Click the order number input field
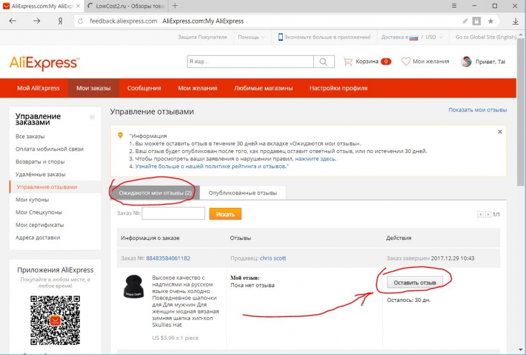Viewport: 526px width, 355px height. [x=173, y=214]
